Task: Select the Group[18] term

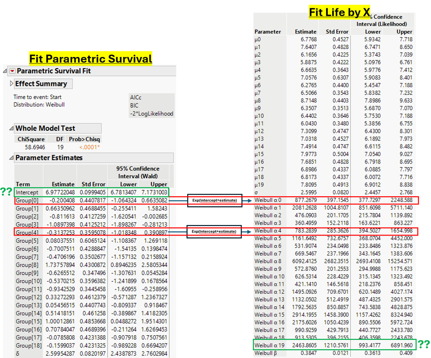Action: (x=28, y=345)
